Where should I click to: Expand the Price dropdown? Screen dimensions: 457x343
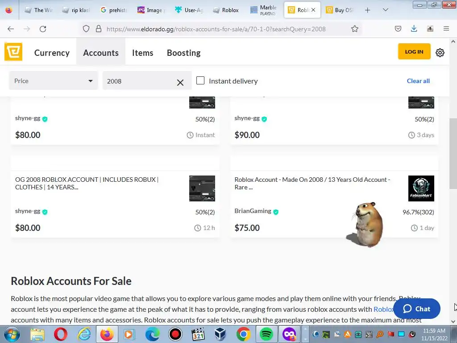(x=54, y=81)
